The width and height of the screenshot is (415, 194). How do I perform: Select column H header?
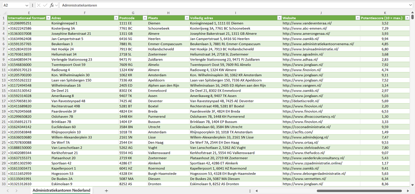168,13
